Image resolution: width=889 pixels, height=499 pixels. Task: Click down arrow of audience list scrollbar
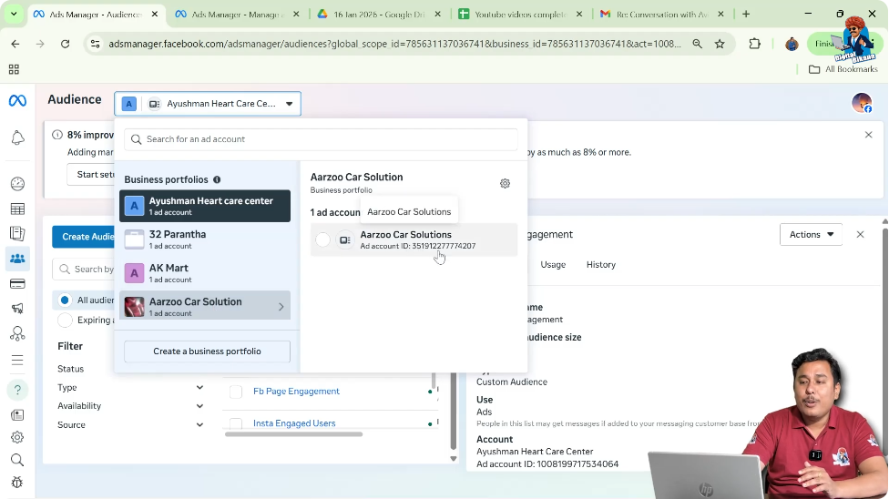click(453, 459)
